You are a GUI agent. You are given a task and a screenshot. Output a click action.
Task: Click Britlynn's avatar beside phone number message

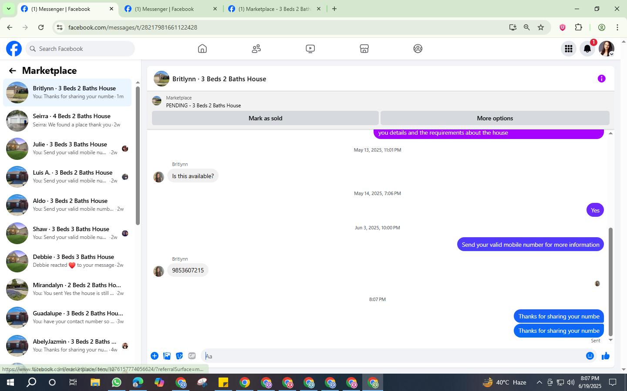click(x=158, y=271)
